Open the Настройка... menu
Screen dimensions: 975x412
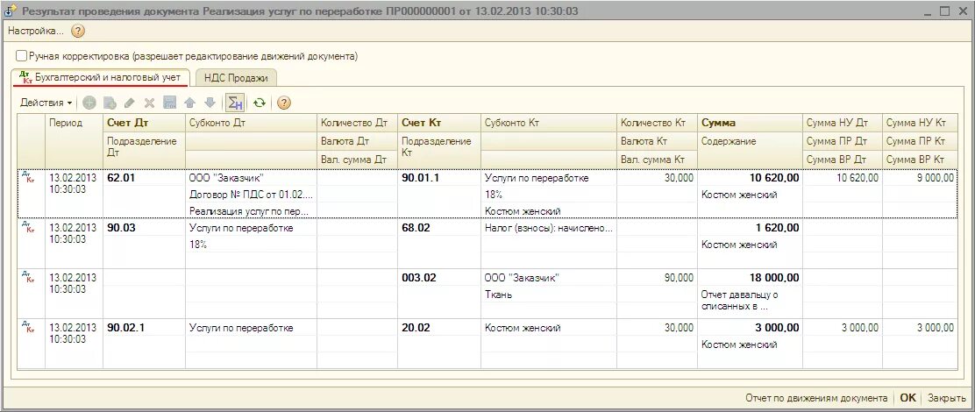click(36, 31)
